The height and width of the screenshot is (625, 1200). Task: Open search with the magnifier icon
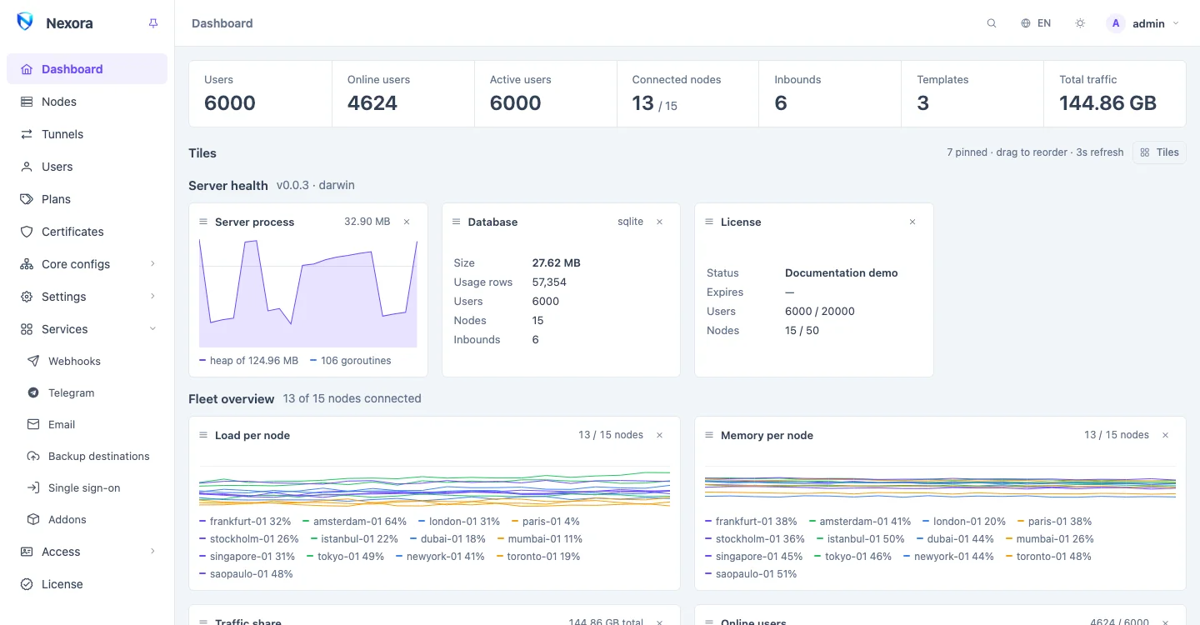tap(992, 23)
